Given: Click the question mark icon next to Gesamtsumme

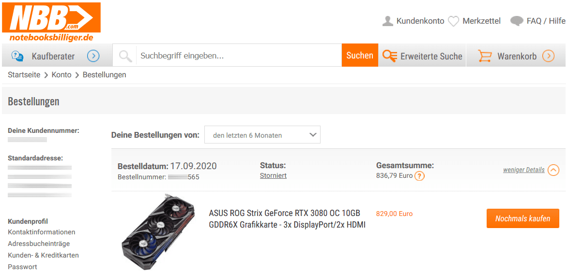Looking at the screenshot, I should pyautogui.click(x=419, y=176).
